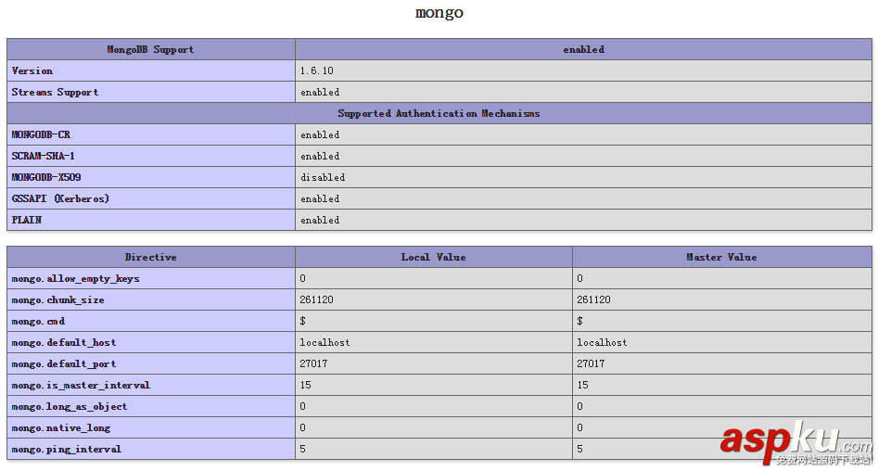This screenshot has width=878, height=471.
Task: Select master value '261120' for chunk_size
Action: pyautogui.click(x=593, y=299)
